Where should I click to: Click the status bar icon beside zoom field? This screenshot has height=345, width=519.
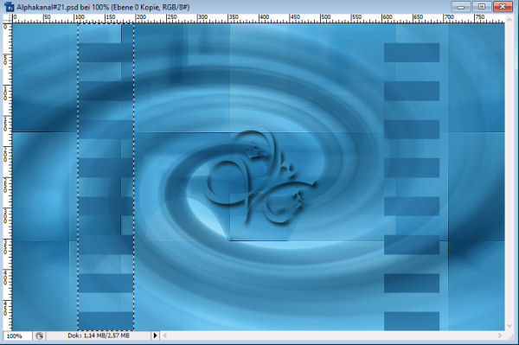(x=39, y=335)
